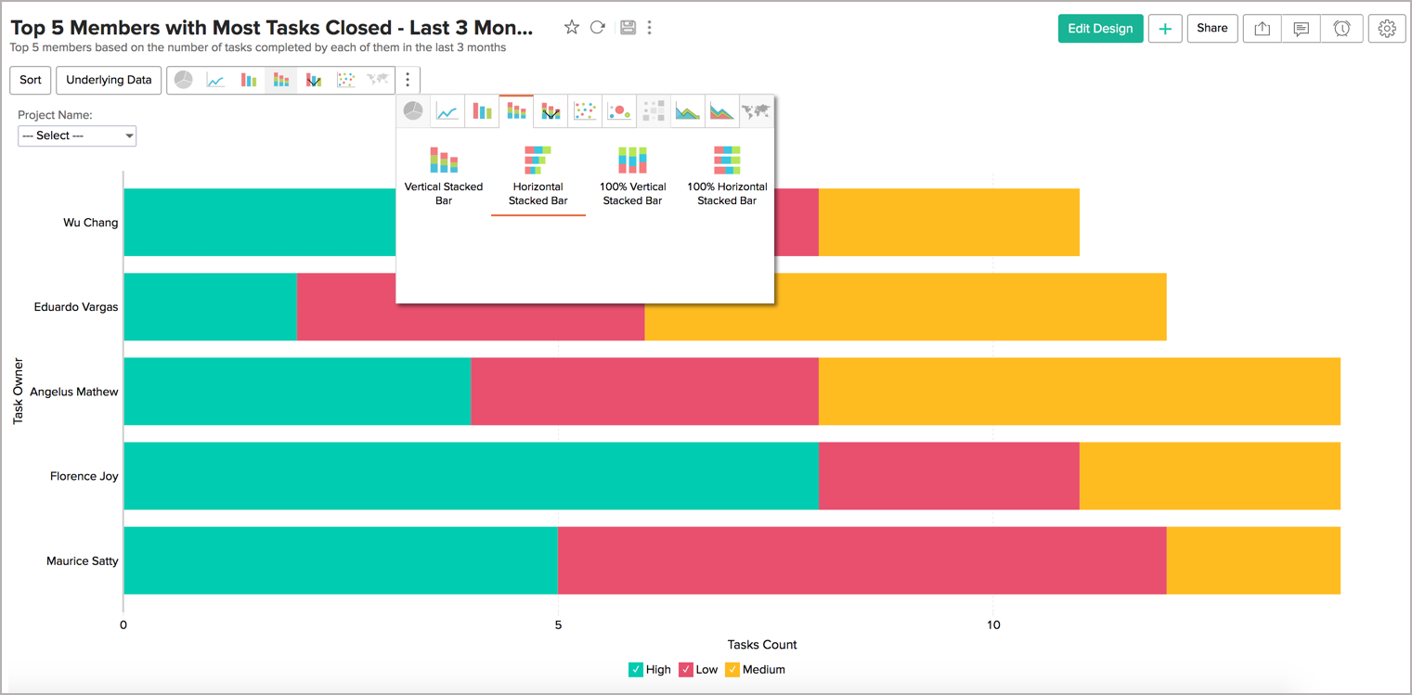Open the more options dots beside save
Screen dimensions: 1412x695
(x=649, y=28)
